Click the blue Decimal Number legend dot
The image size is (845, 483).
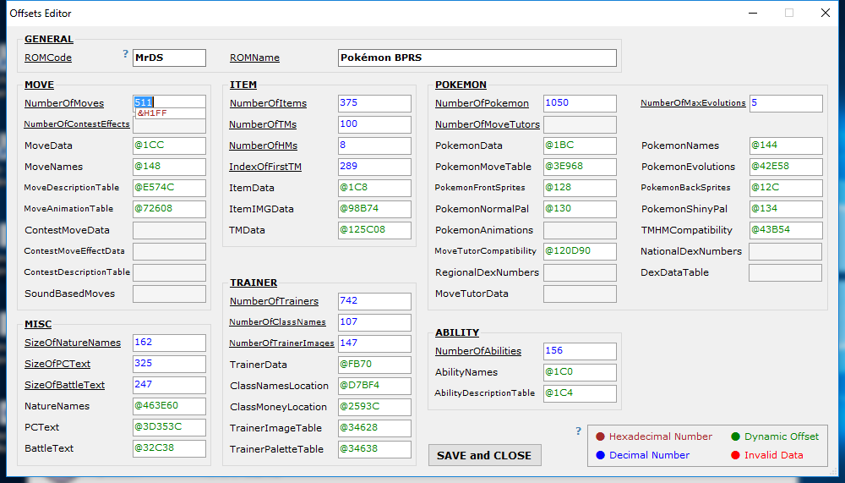pyautogui.click(x=600, y=455)
